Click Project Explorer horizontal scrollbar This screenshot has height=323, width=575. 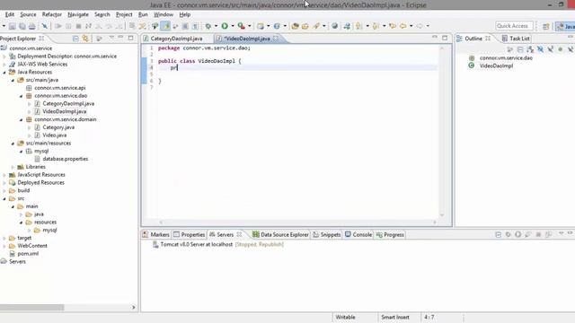coord(32,307)
